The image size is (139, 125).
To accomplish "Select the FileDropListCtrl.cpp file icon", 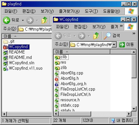I will tap(57, 89).
